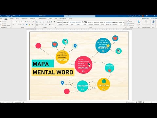Select the Normal style

click(x=60, y=23)
